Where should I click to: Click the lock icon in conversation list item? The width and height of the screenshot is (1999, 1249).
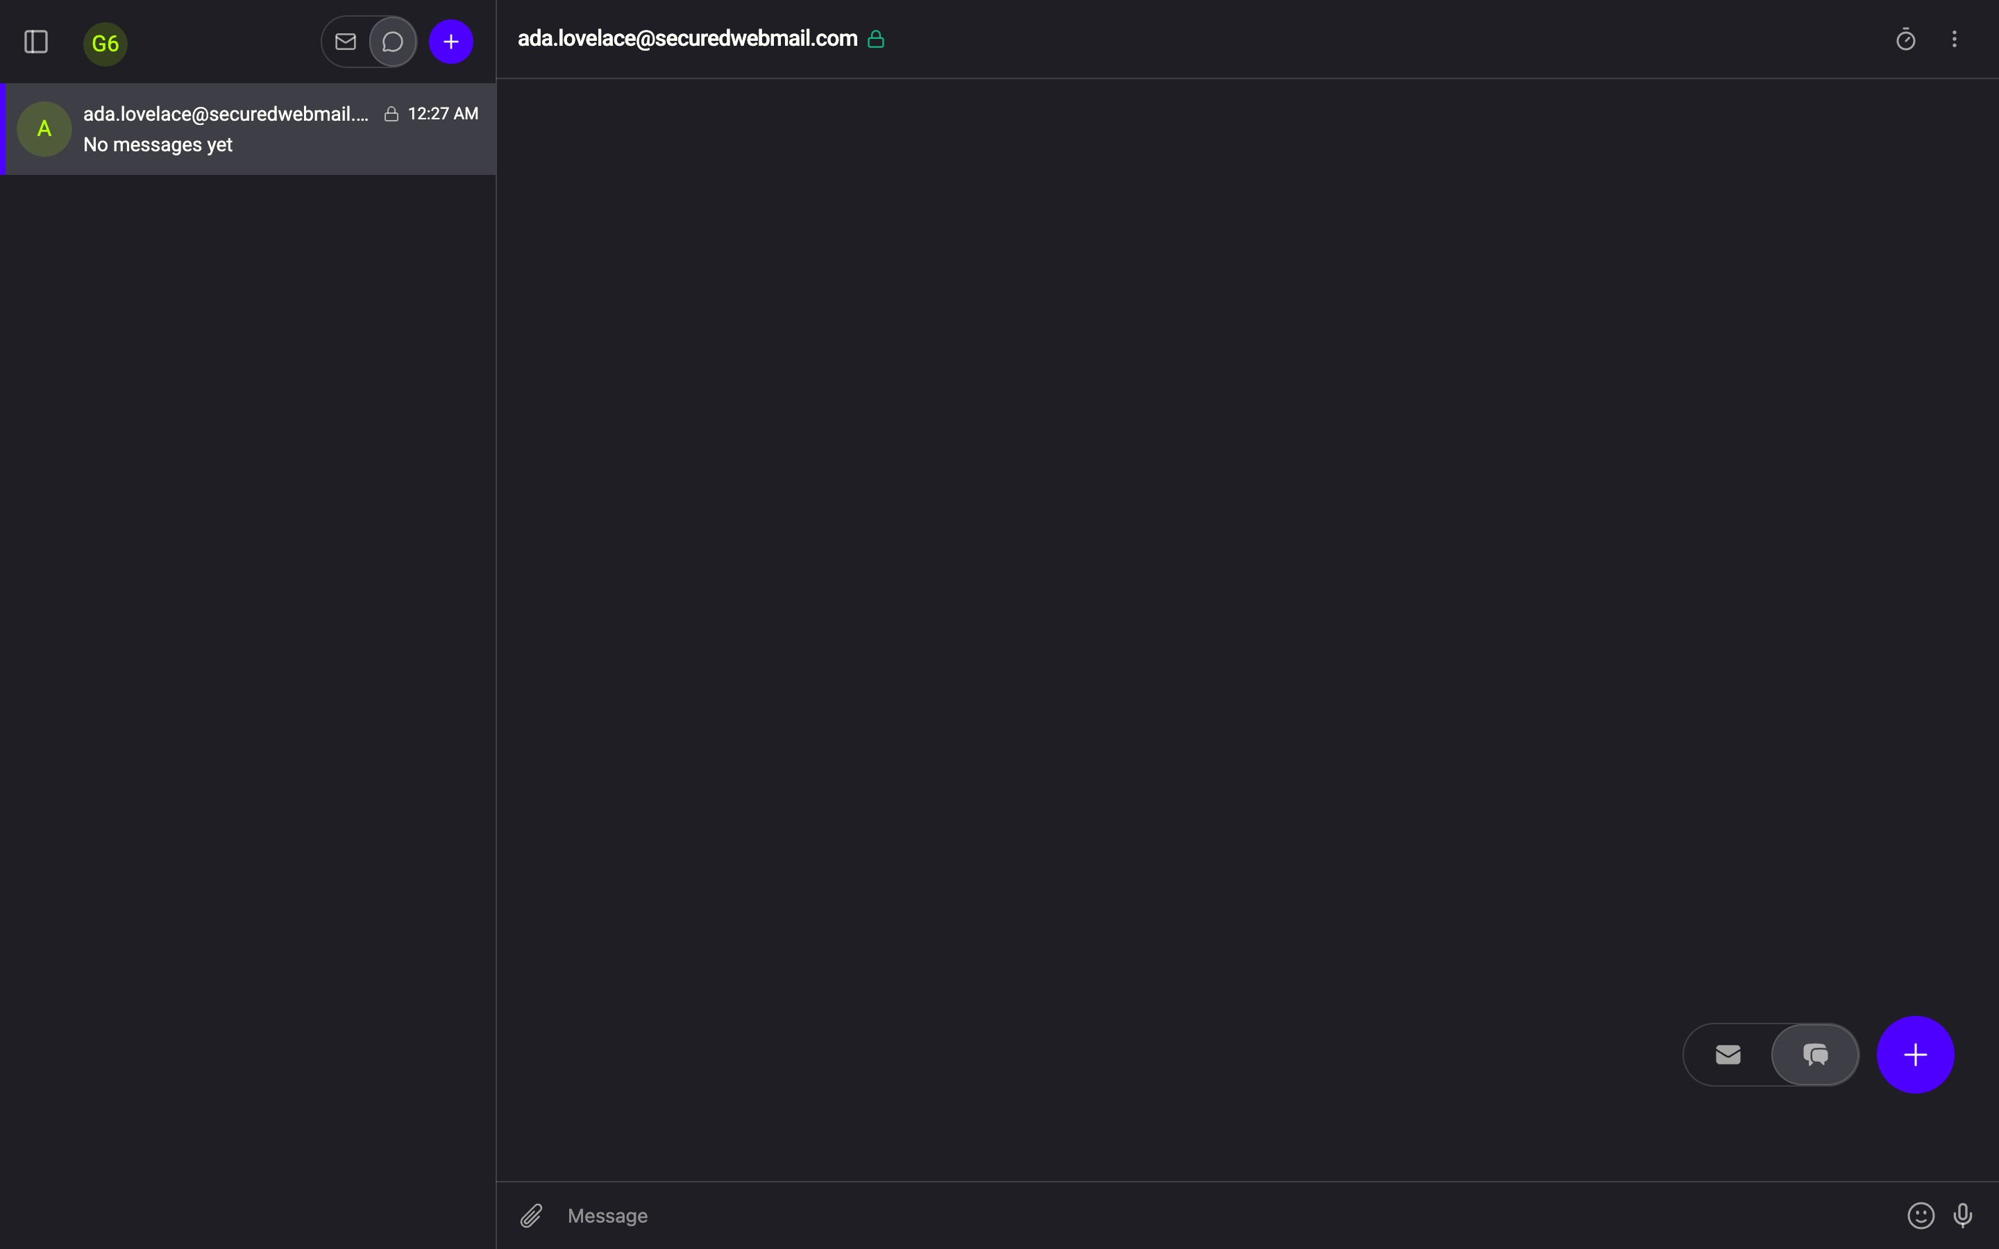coord(391,114)
